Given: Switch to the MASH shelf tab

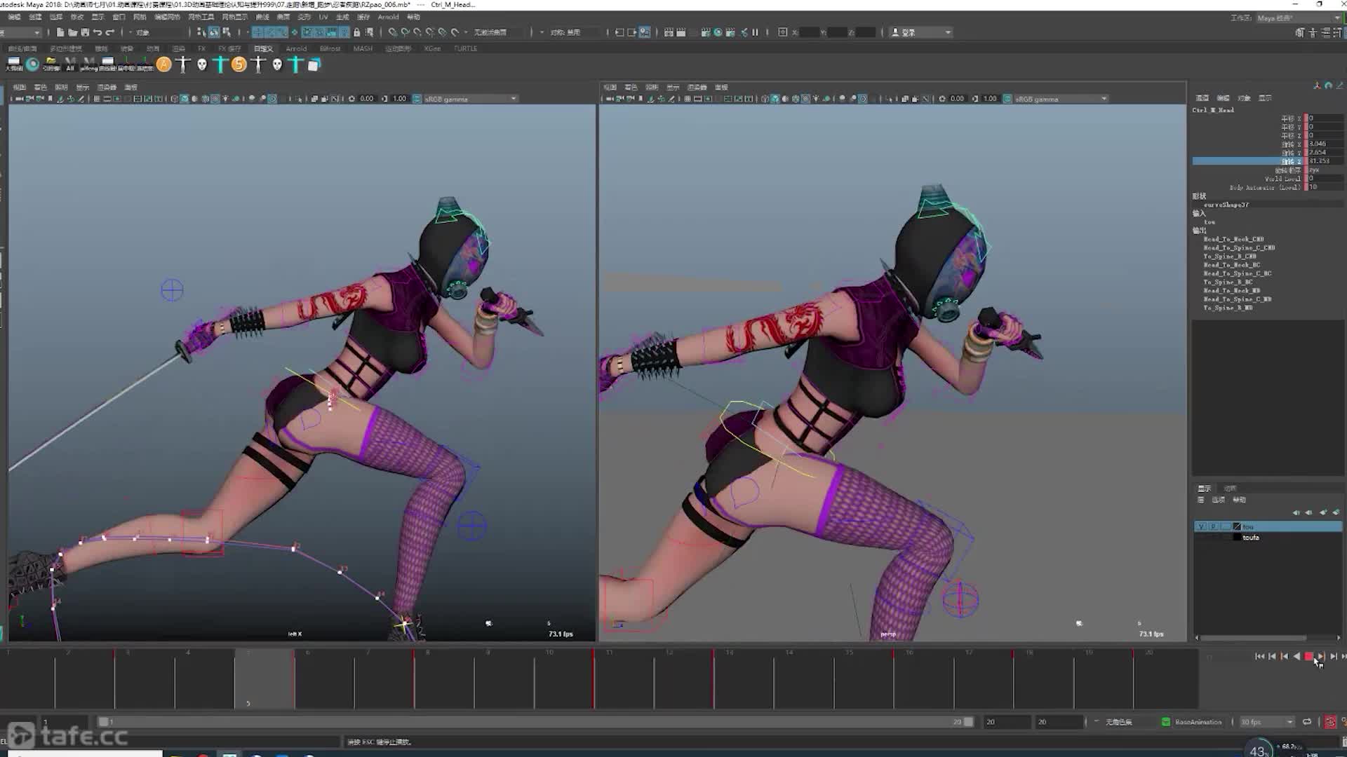Looking at the screenshot, I should pyautogui.click(x=363, y=48).
